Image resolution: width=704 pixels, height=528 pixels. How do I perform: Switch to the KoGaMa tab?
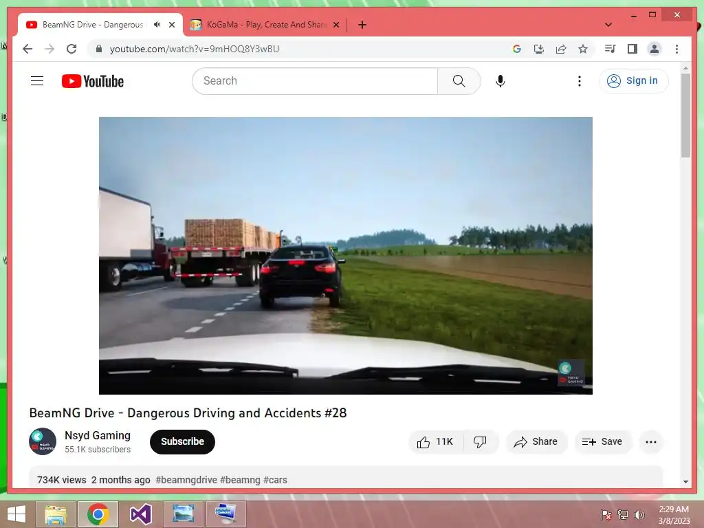(267, 25)
